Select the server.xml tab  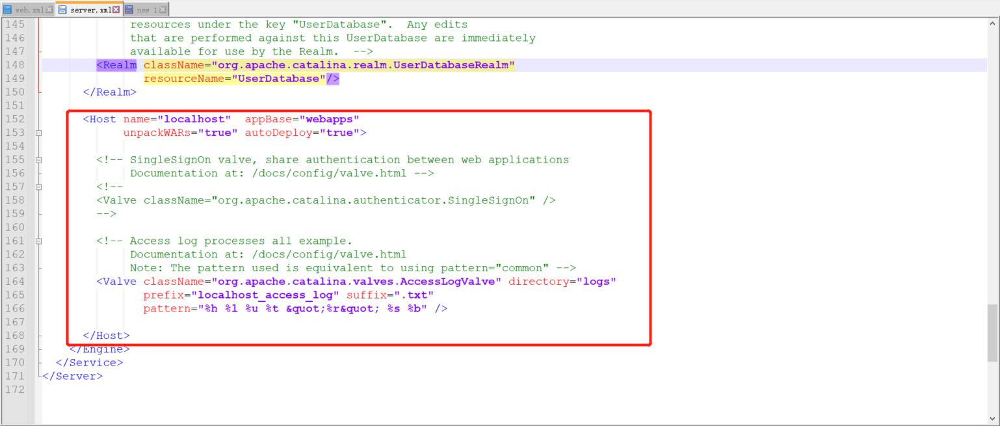[88, 9]
